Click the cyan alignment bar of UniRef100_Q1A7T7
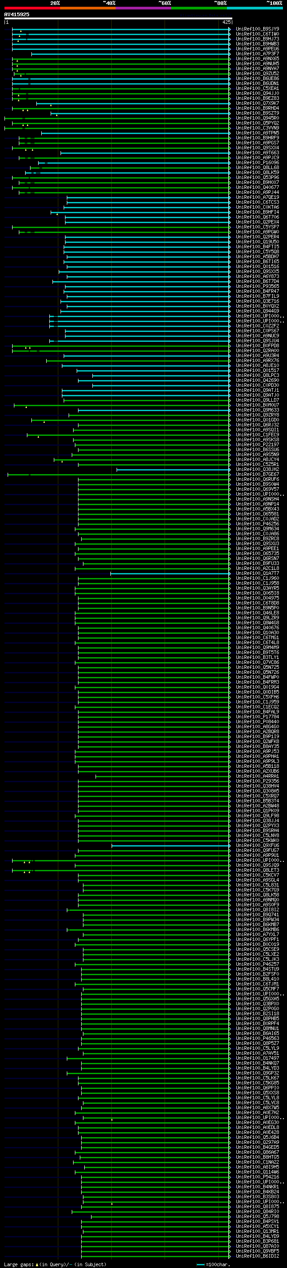 click(x=170, y=574)
